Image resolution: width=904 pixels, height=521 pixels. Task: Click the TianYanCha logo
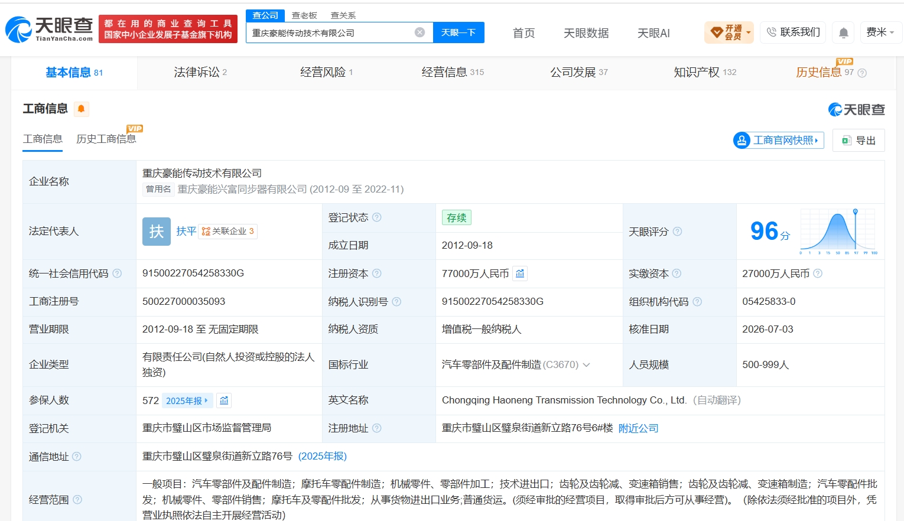(x=50, y=30)
